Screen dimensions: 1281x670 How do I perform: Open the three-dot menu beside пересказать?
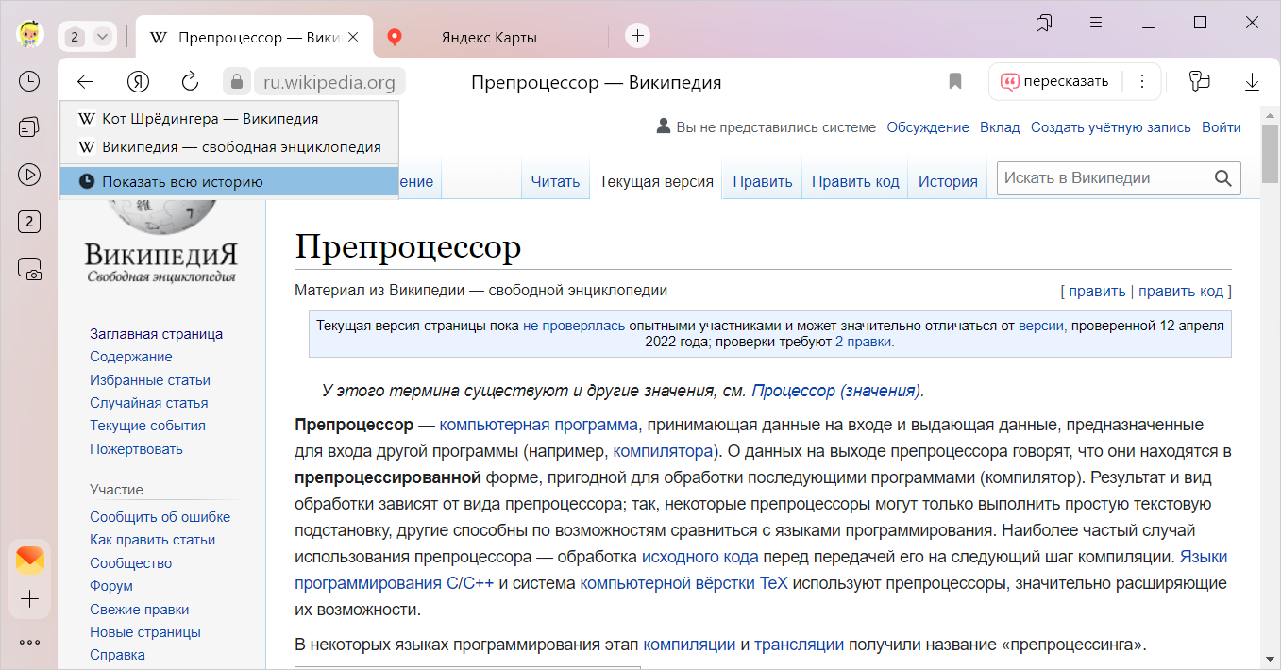1142,81
